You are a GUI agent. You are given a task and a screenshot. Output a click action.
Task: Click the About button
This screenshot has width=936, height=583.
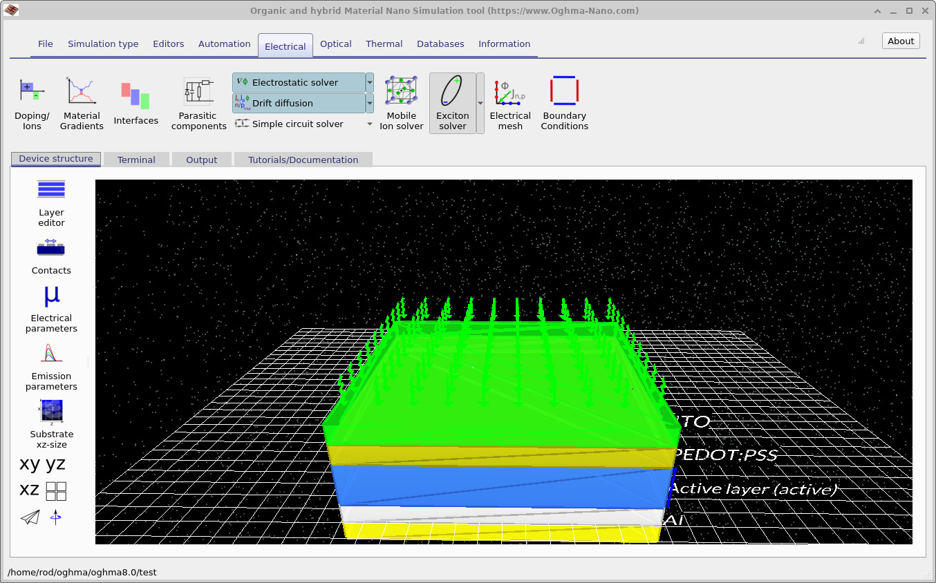click(x=900, y=40)
